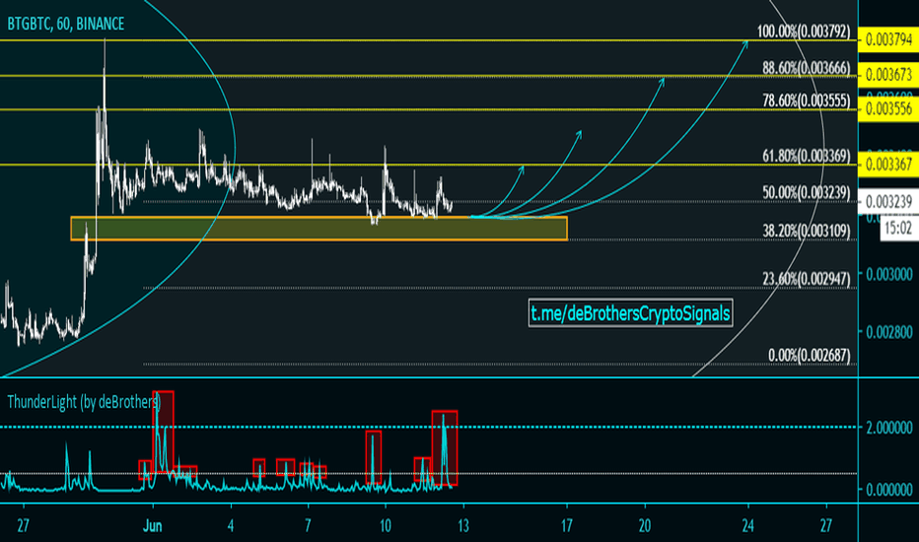The height and width of the screenshot is (542, 919).
Task: Click the 17 date tick on time axis
Action: point(567,525)
